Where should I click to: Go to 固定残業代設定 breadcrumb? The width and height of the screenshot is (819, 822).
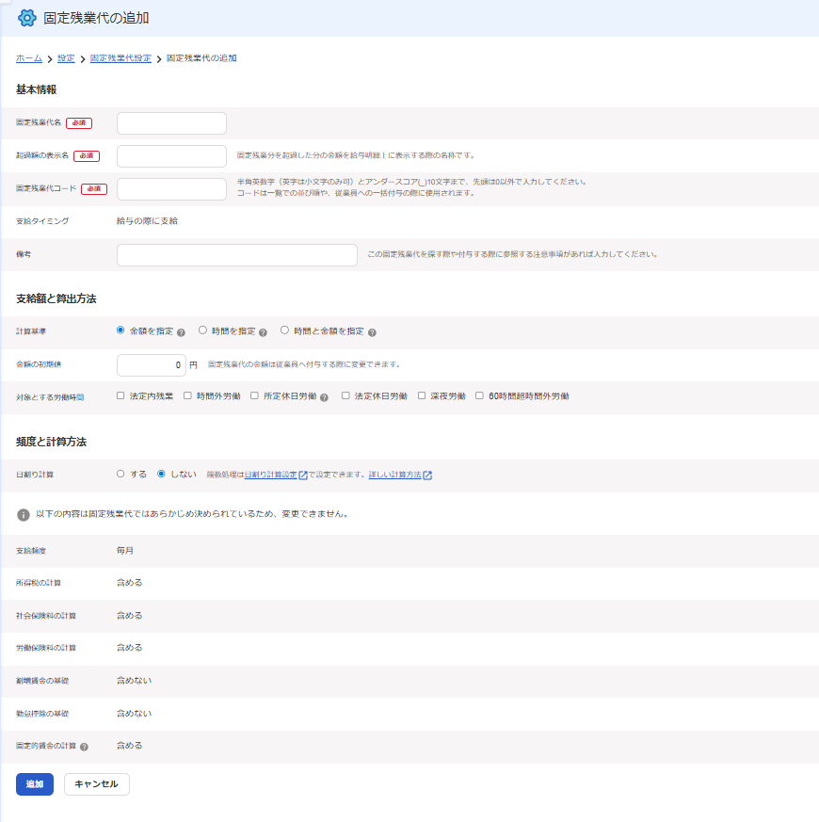pos(120,58)
